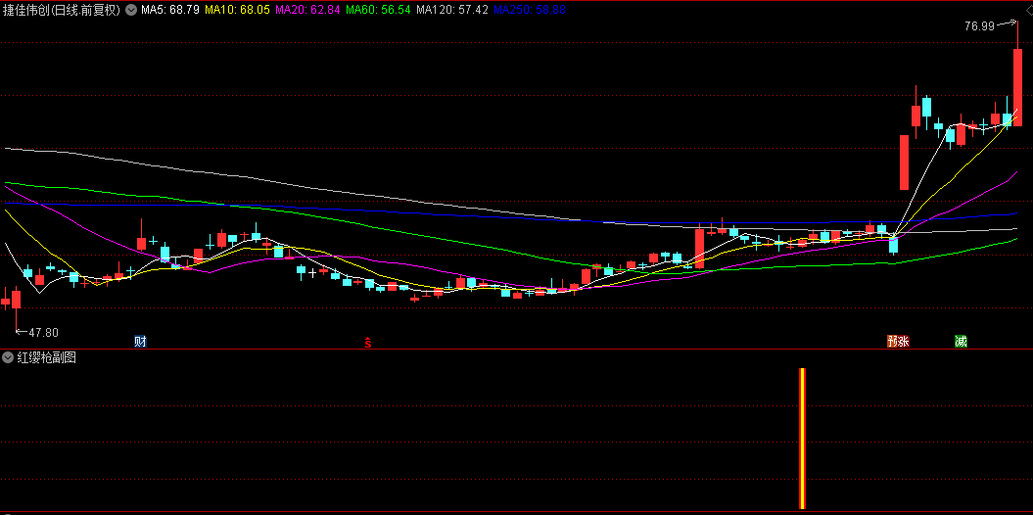The height and width of the screenshot is (515, 1033).
Task: Click the red S signal marker
Action: pyautogui.click(x=368, y=342)
